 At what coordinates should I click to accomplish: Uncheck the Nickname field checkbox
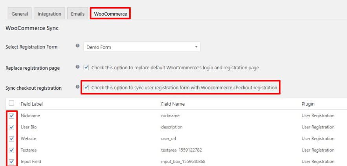(x=11, y=116)
